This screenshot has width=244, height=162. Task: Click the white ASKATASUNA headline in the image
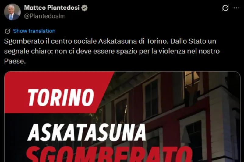[x=87, y=132]
